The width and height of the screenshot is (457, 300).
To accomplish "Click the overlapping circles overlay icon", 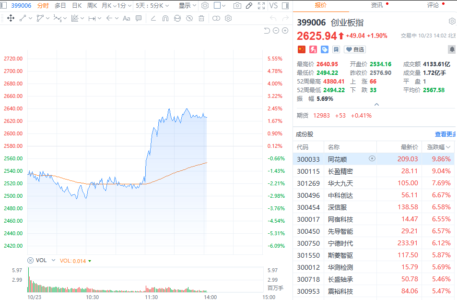I will 216,18.
